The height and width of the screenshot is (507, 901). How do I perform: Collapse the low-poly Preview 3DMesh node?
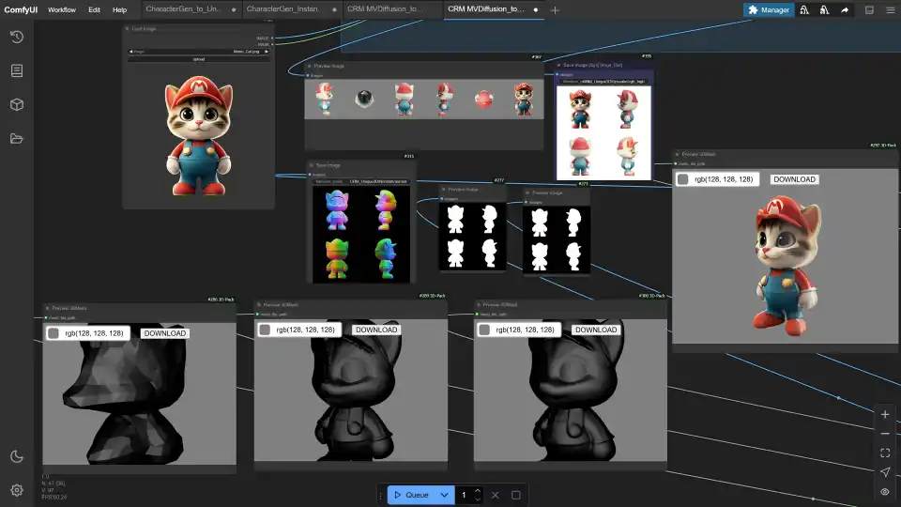pos(47,308)
